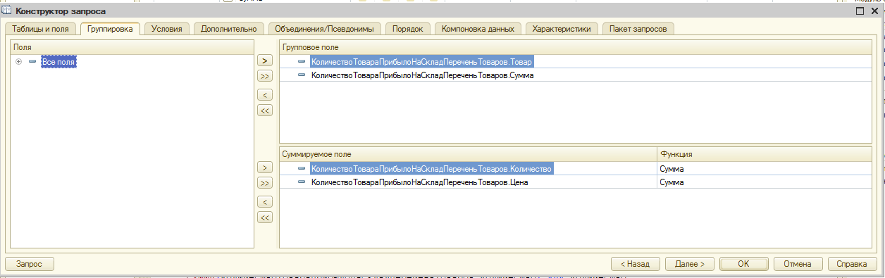
Task: Switch to the Таблицы и поля tab
Action: [42, 29]
